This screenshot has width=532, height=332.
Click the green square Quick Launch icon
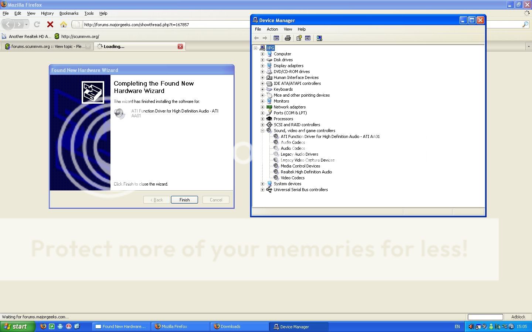coord(52,326)
